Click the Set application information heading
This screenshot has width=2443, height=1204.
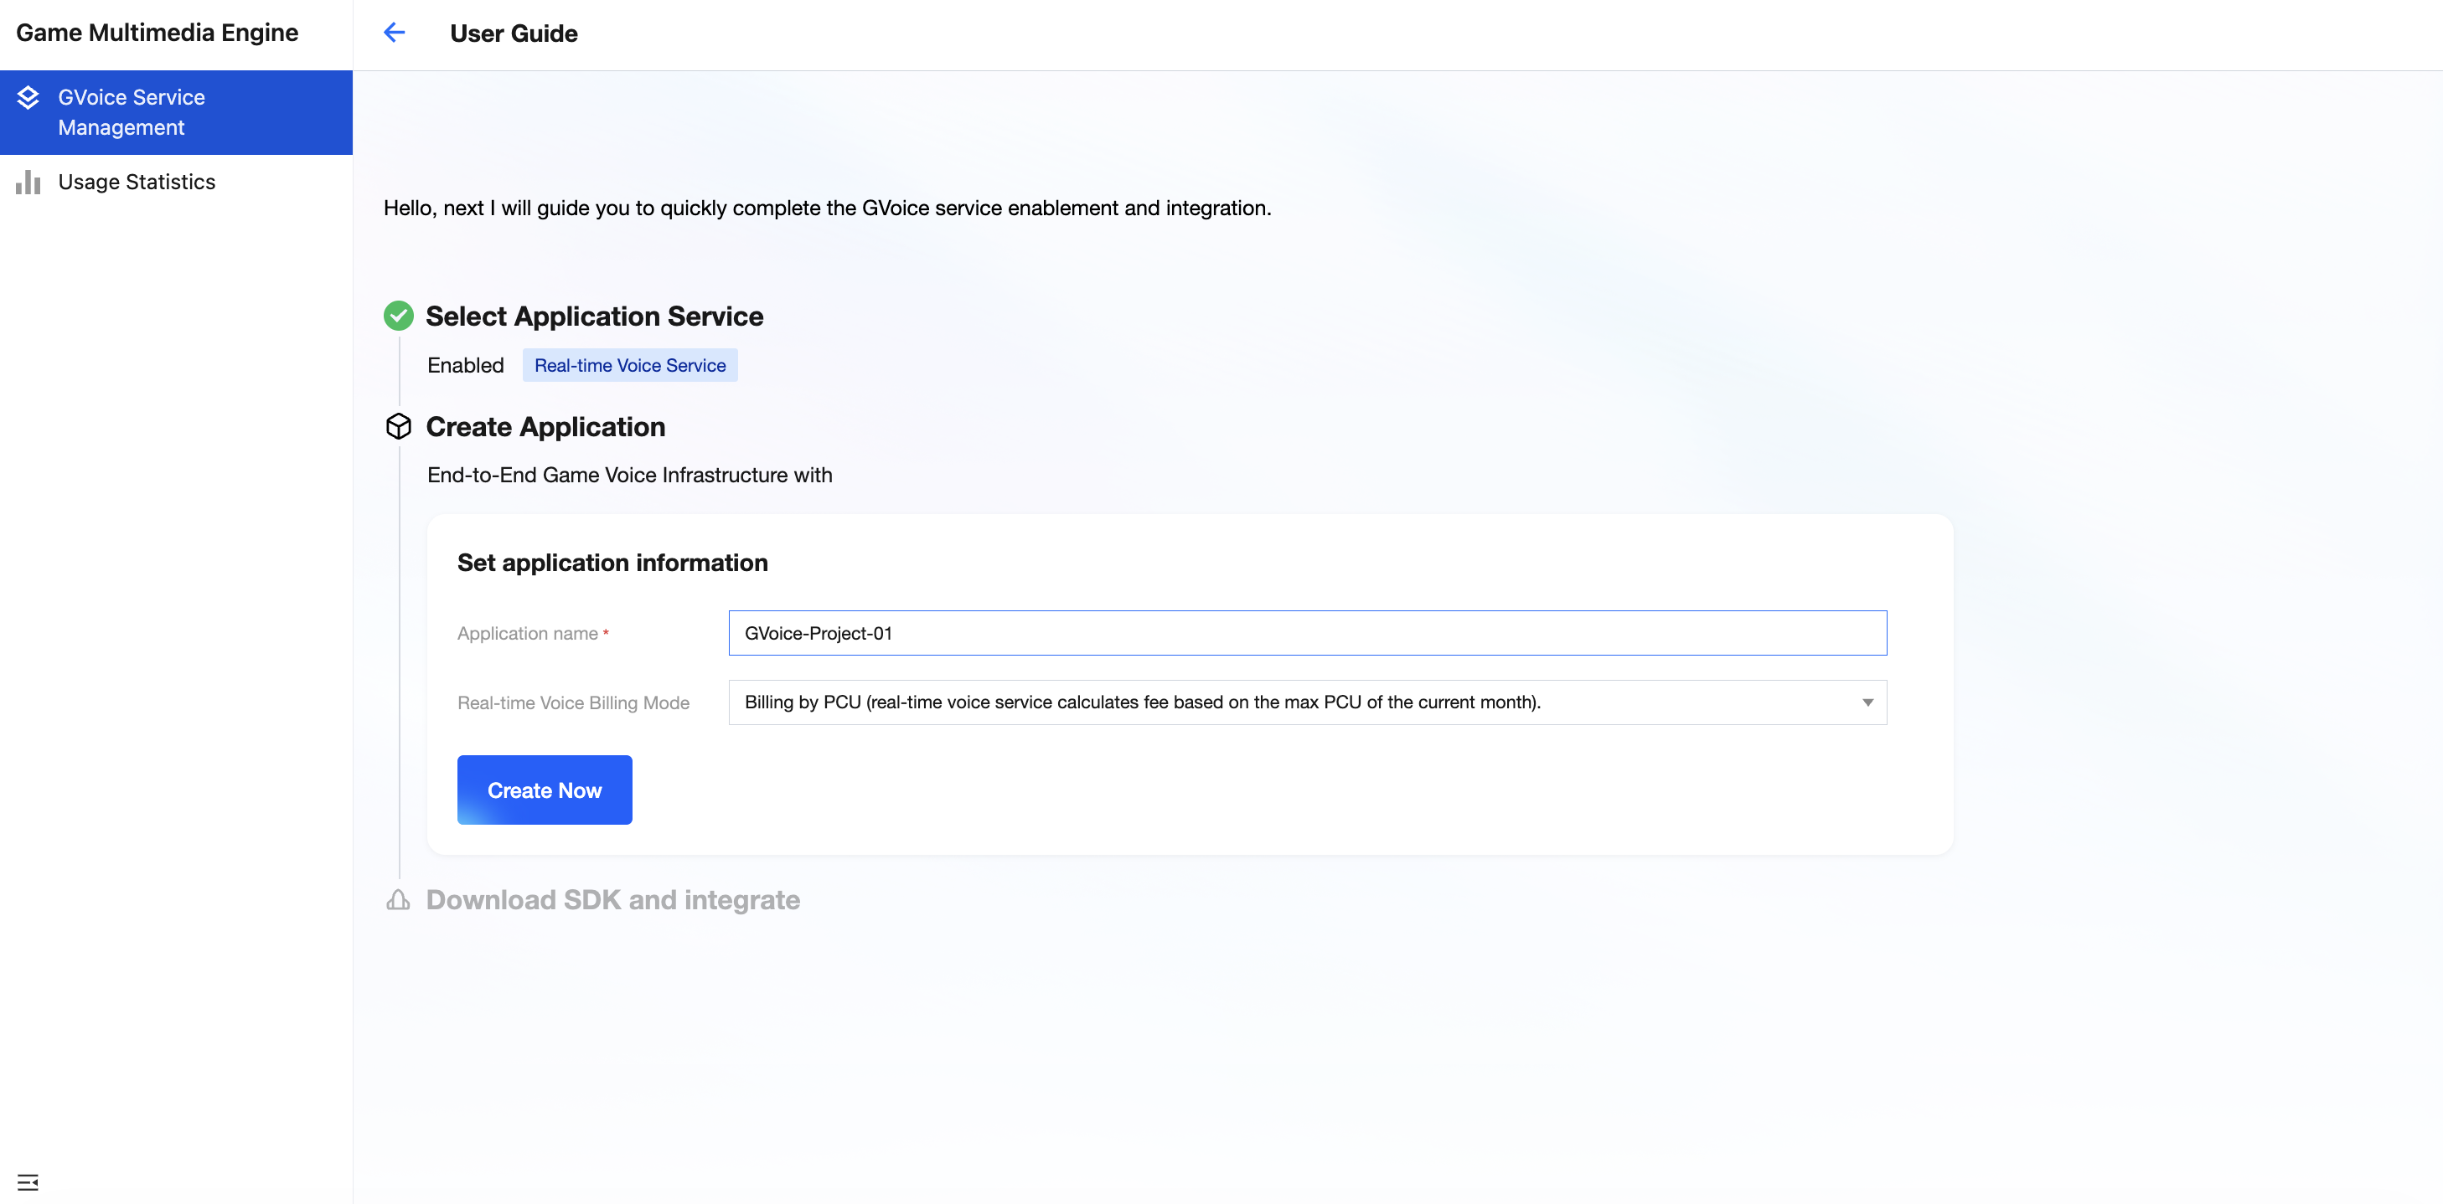tap(612, 563)
